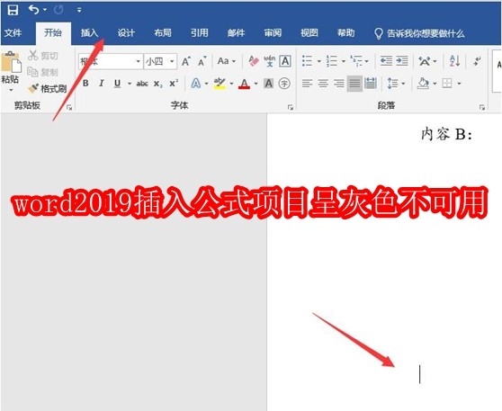The width and height of the screenshot is (502, 411).
Task: Apply numbered list
Action: 332,61
